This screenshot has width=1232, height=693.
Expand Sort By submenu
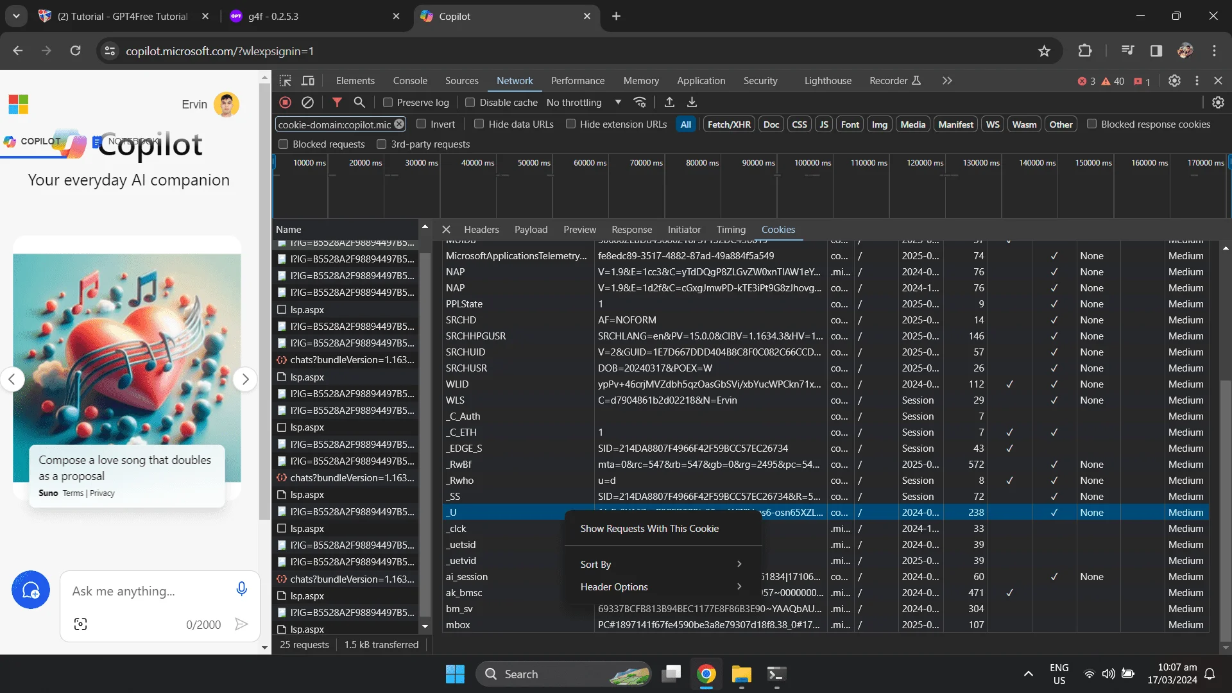point(663,564)
